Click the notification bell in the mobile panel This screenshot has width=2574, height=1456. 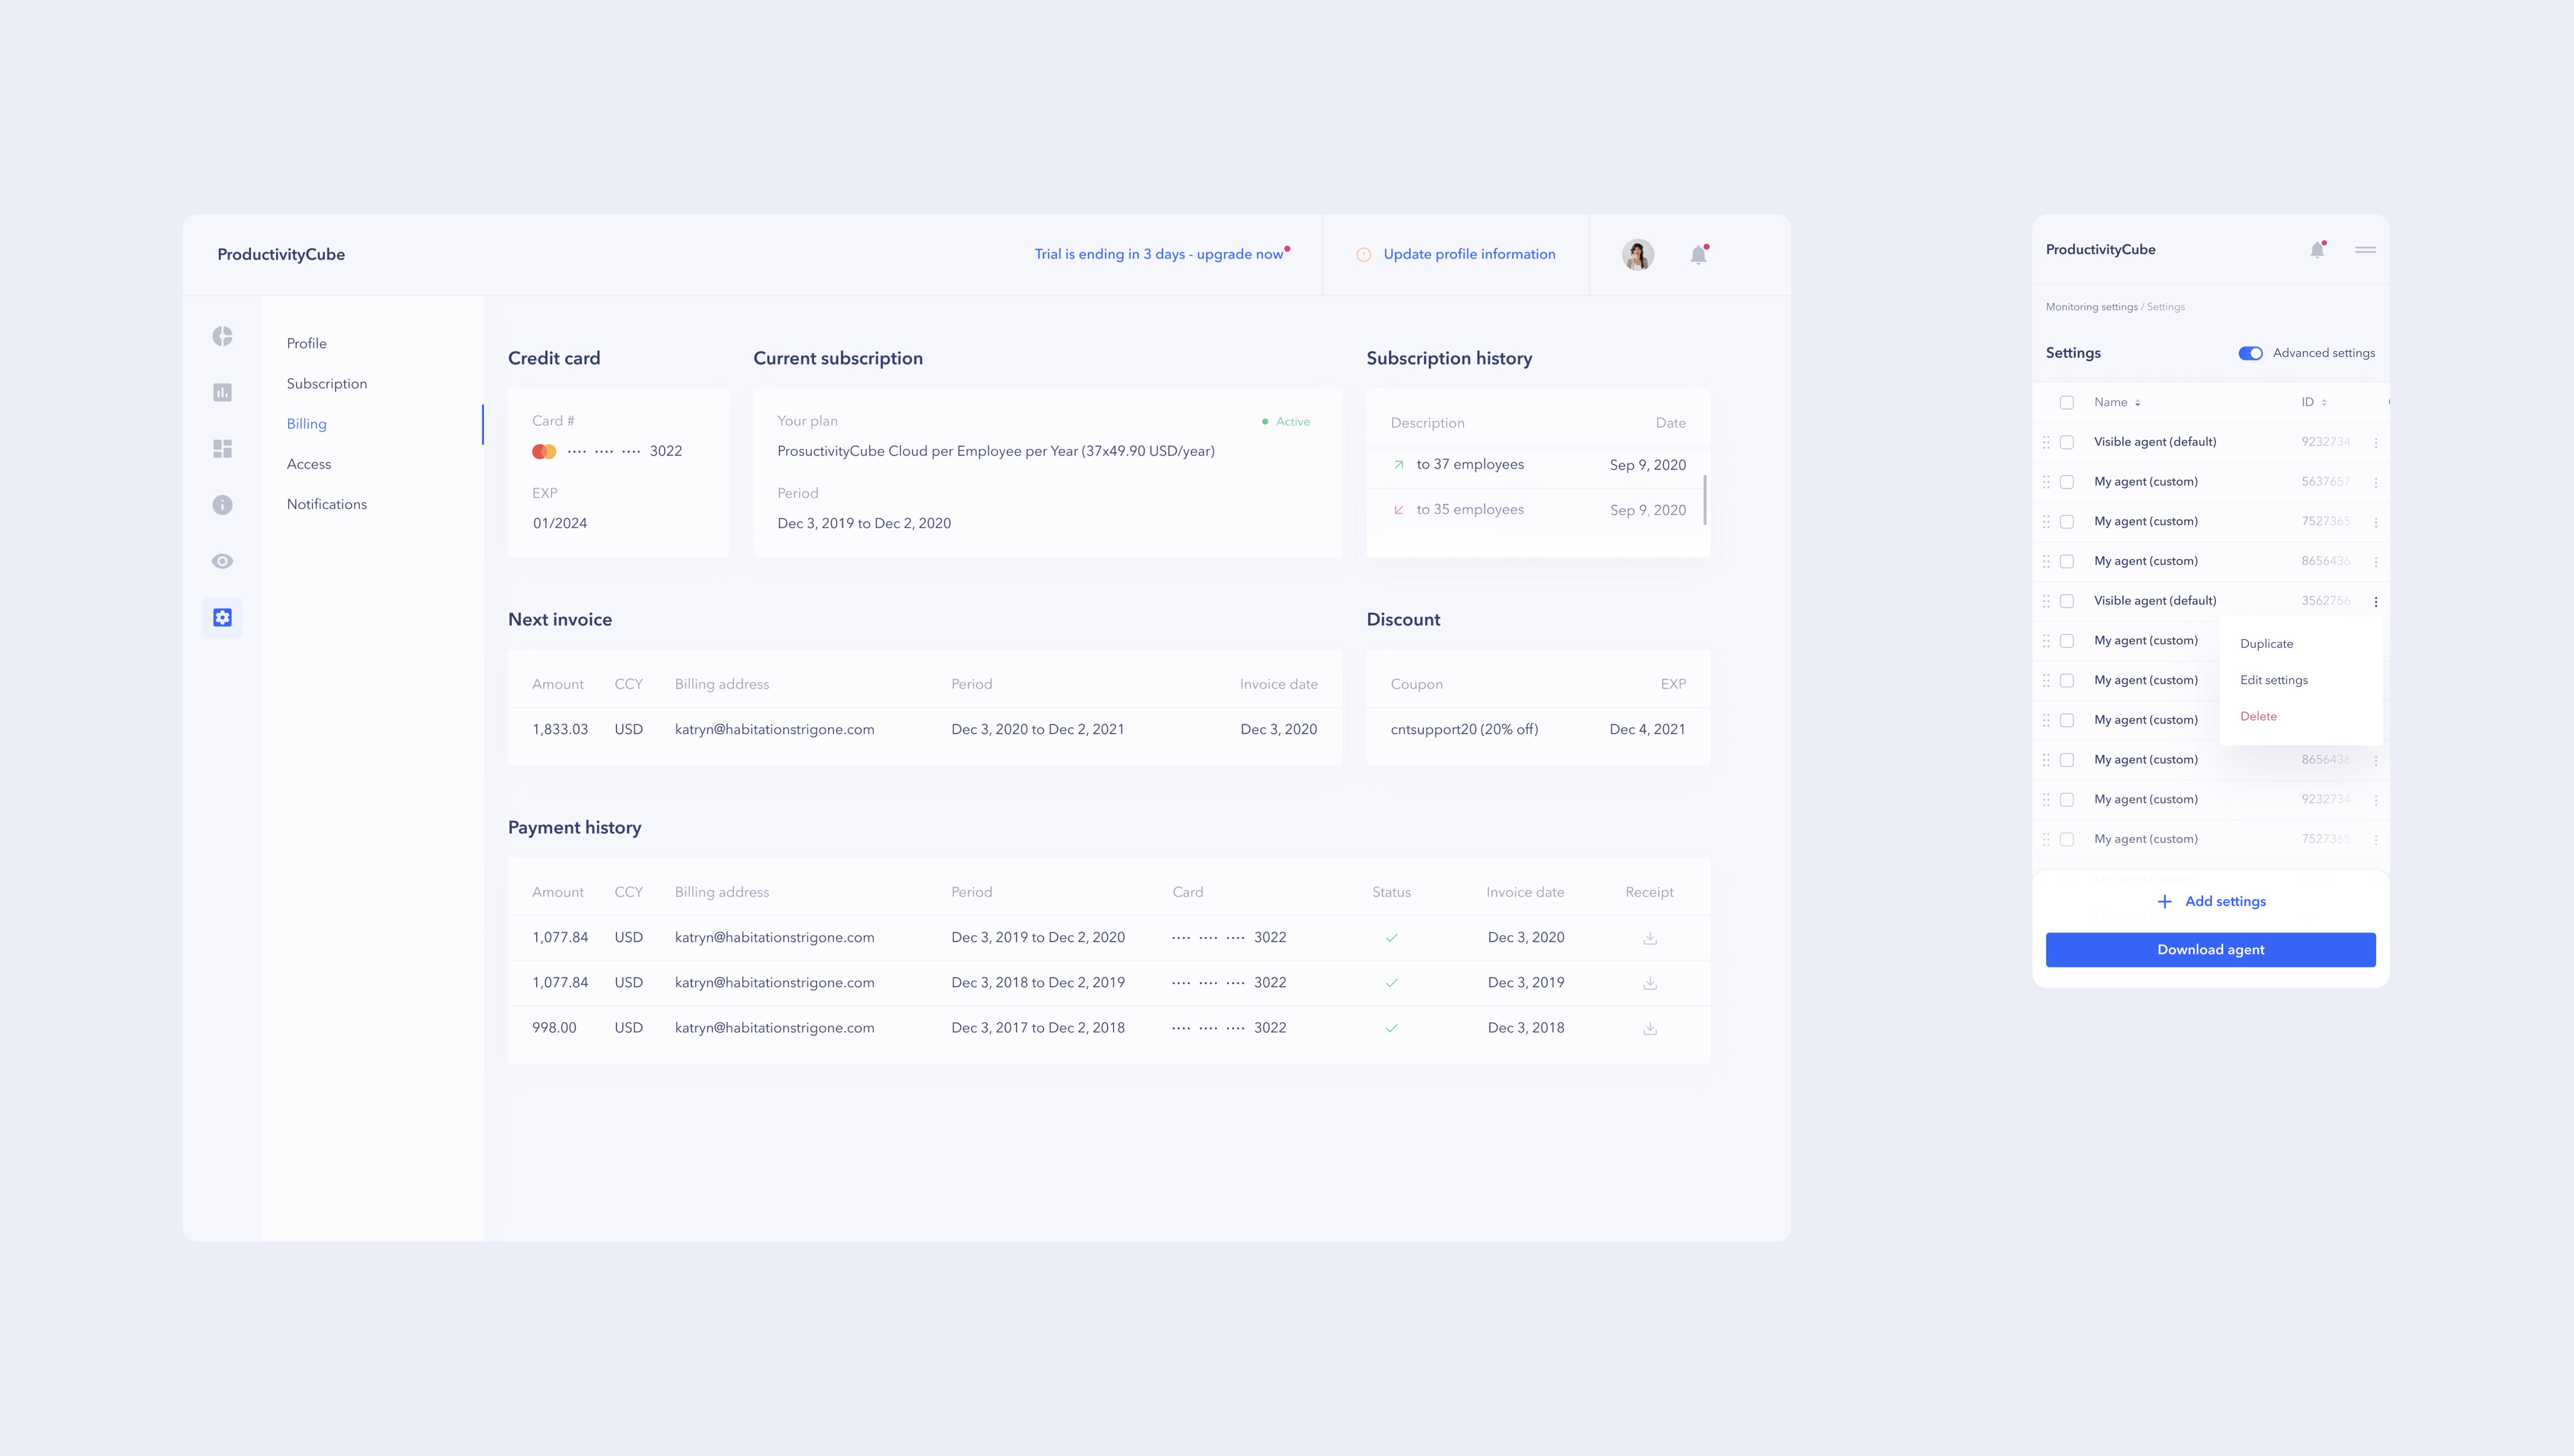tap(2317, 250)
